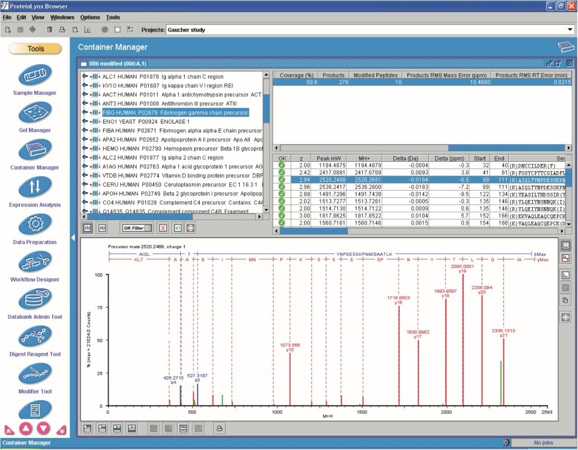Viewport: 578px width, 450px height.
Task: Open the Gel Manager tool
Action: (35, 112)
